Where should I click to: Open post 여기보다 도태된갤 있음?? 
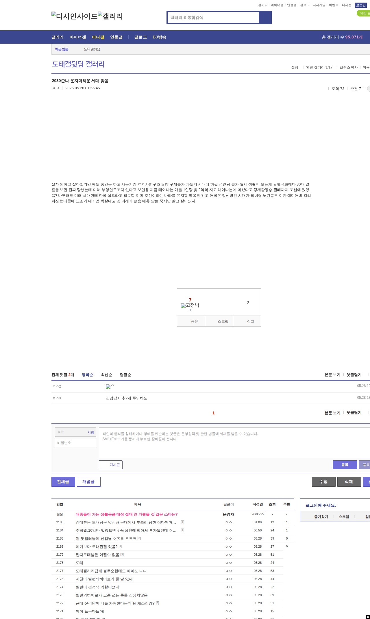[x=97, y=546]
